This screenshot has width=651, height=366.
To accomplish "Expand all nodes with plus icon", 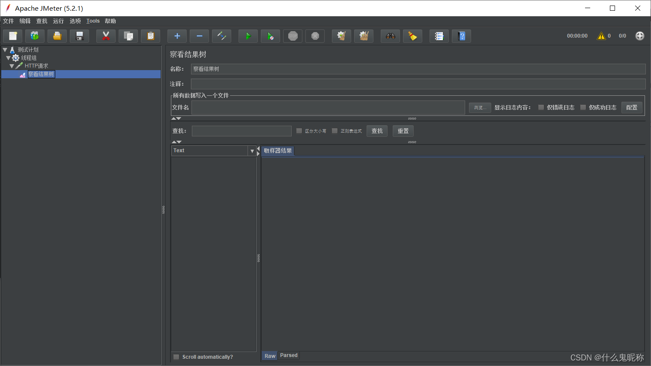I will coord(177,36).
